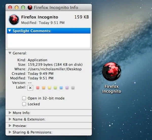Apply the green label color

coord(55,88)
